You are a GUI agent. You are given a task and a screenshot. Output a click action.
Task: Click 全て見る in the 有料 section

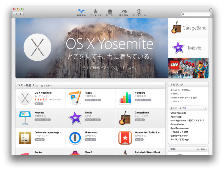coord(202,149)
